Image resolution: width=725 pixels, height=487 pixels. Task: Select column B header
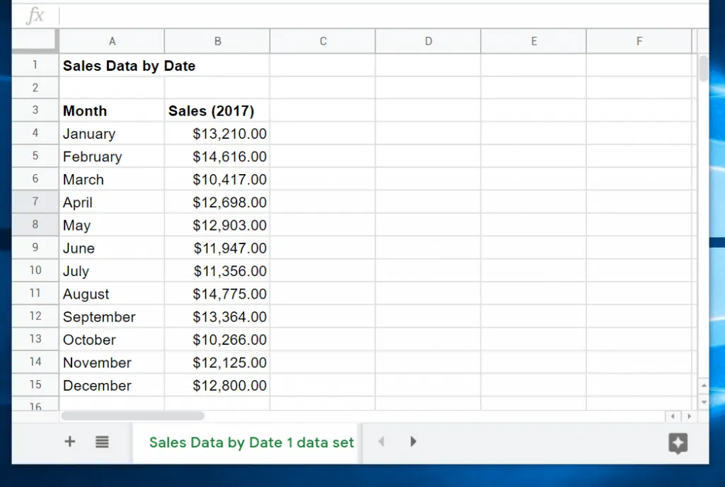[217, 40]
